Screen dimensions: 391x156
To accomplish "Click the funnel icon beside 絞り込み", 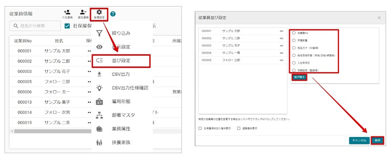I will coord(99,33).
